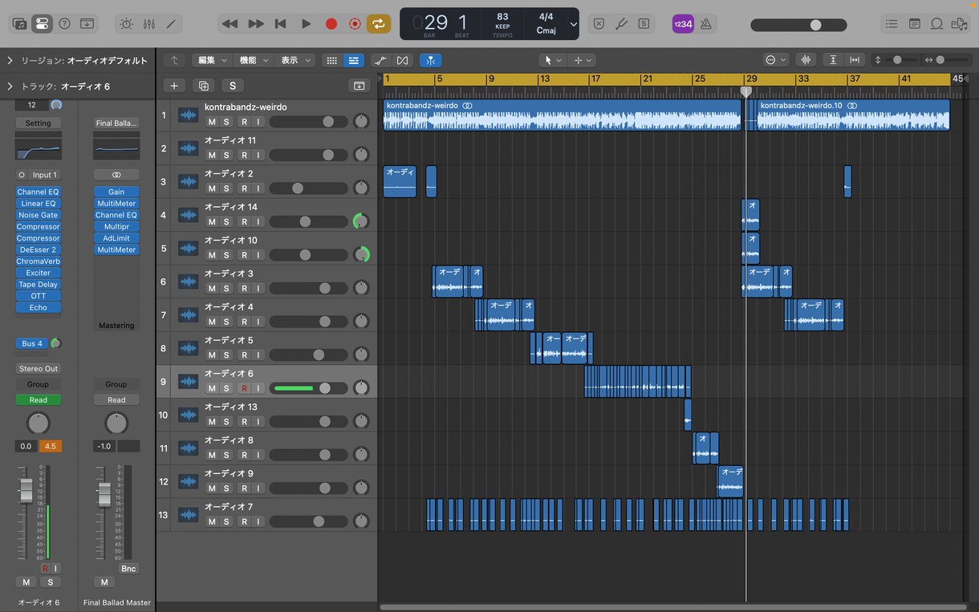This screenshot has height=612, width=979.
Task: Toggle the Solo S toolbar button
Action: (x=644, y=24)
